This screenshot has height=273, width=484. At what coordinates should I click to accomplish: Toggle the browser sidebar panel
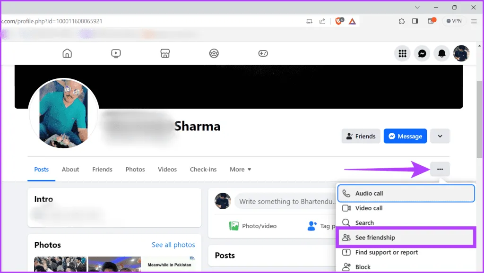tap(415, 21)
